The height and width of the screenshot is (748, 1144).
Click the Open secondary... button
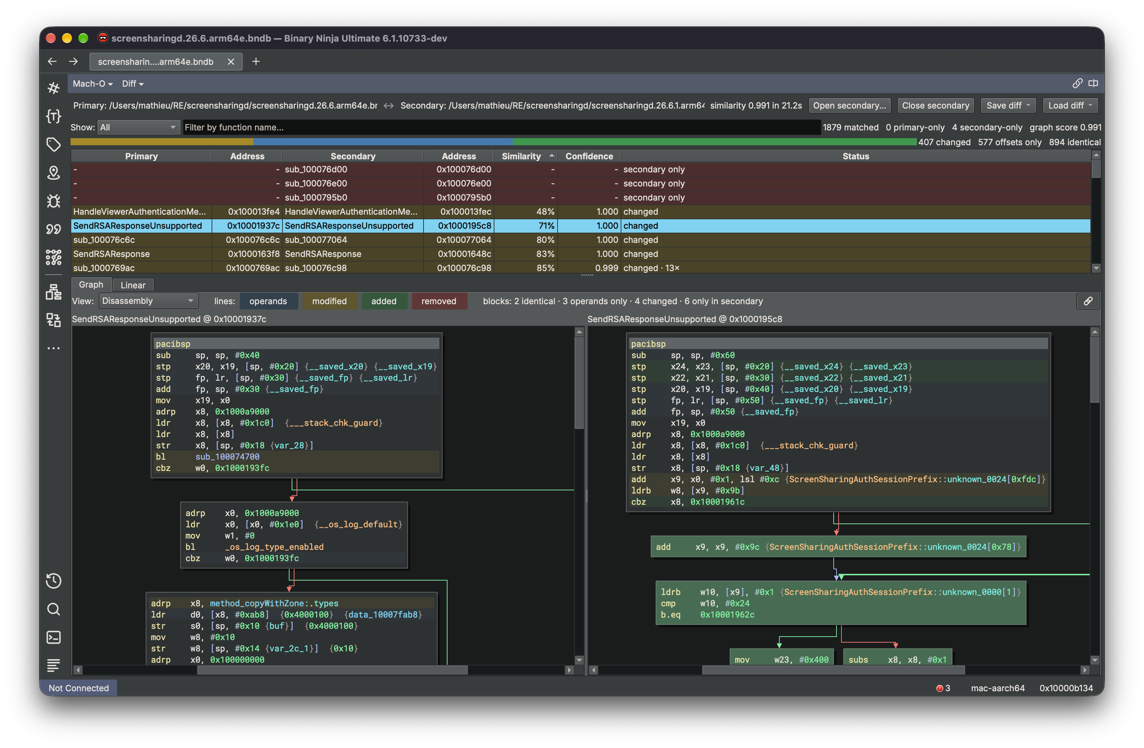point(849,106)
